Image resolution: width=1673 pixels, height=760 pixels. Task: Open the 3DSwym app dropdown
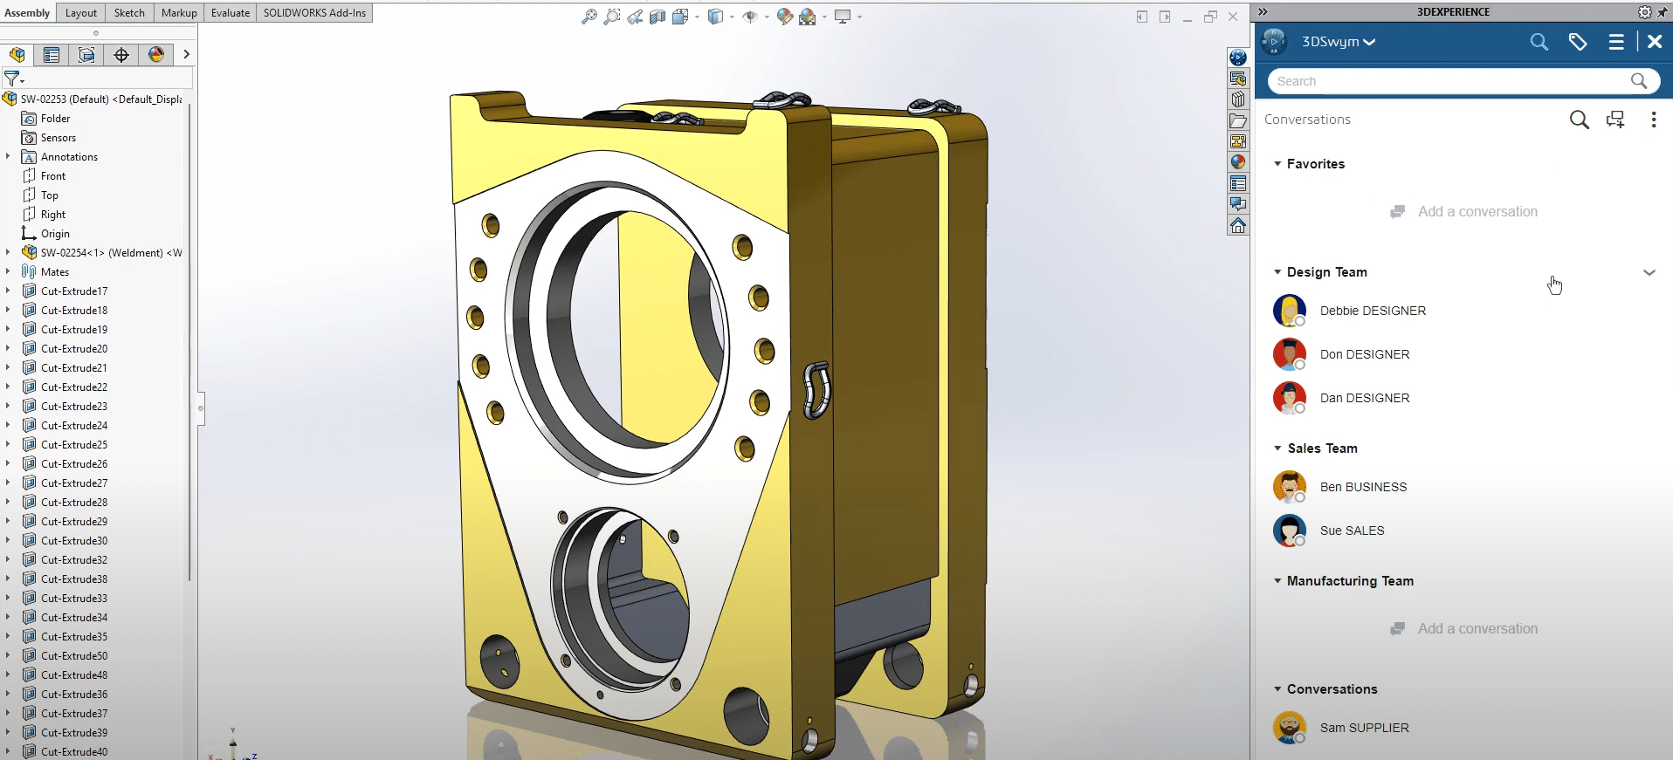(1339, 42)
